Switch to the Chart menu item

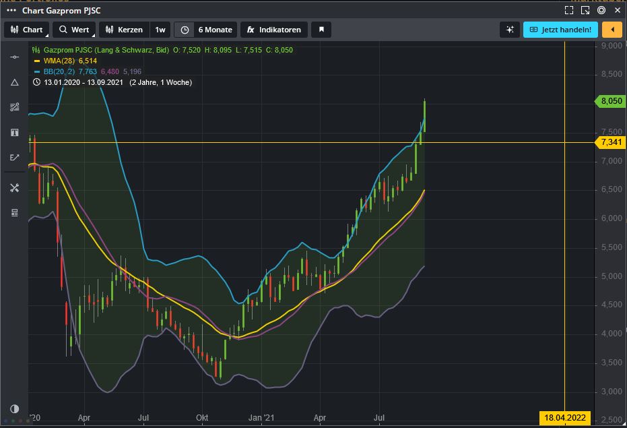coord(26,30)
